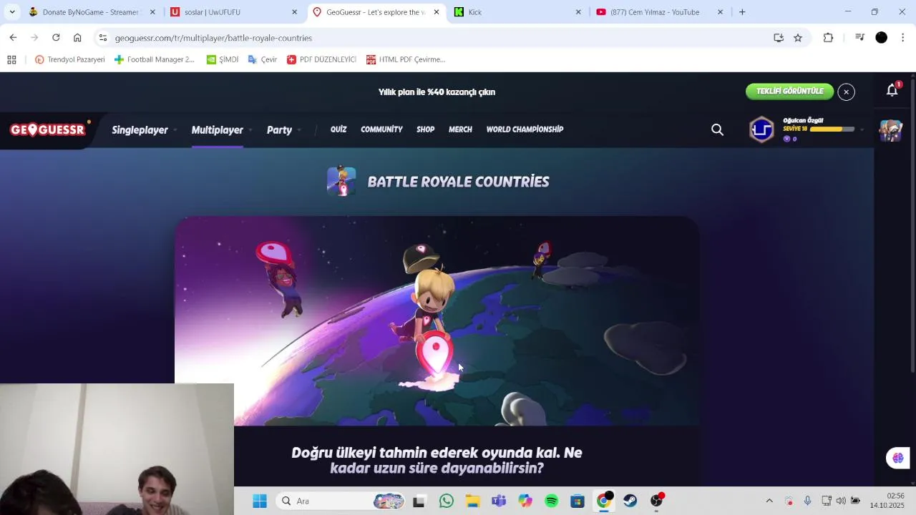This screenshot has height=515, width=916.
Task: Click the Battle Royale Countries game icon
Action: 341,182
